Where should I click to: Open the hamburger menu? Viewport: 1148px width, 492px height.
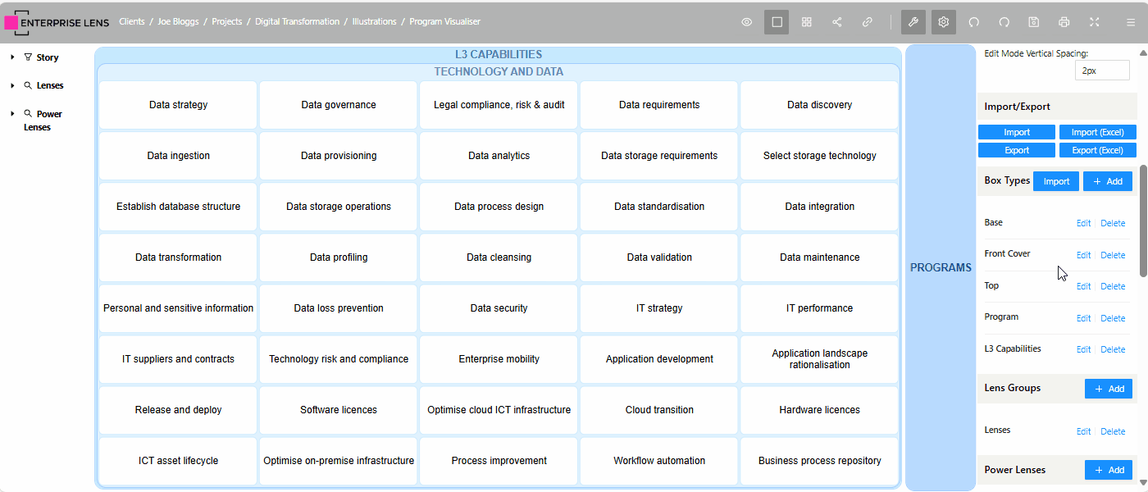click(x=1131, y=22)
